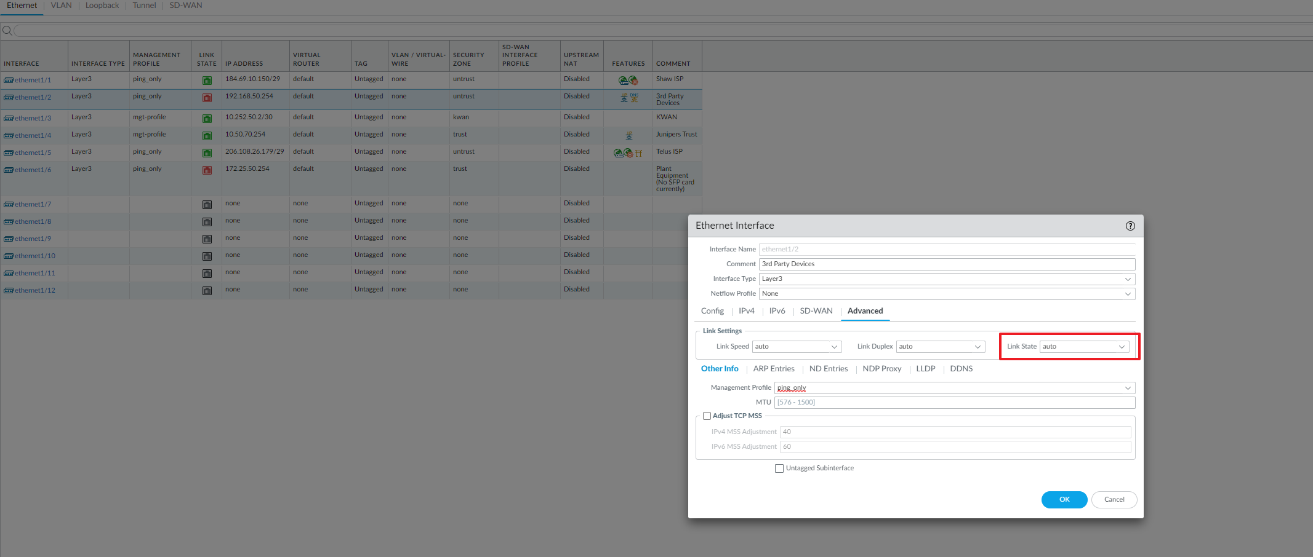Image resolution: width=1313 pixels, height=557 pixels.
Task: Click the DNS proxy feature icon on ethernet1/2 row
Action: click(635, 98)
